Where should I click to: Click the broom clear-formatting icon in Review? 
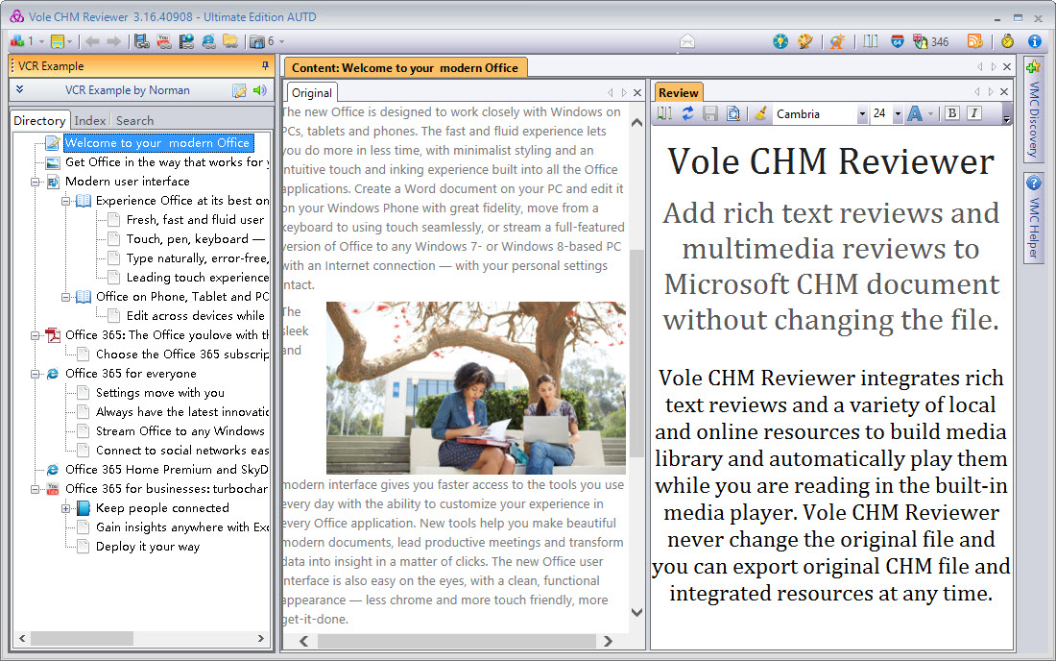(759, 113)
